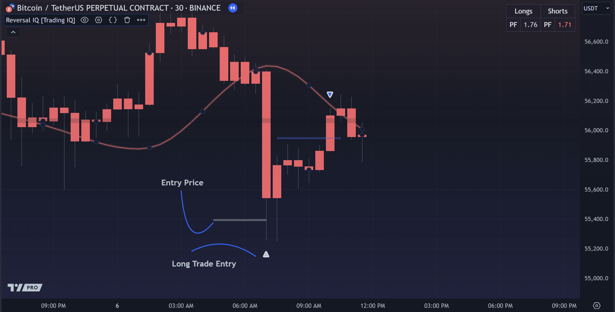This screenshot has width=615, height=312.
Task: Open more options three-dots menu for indicator
Action: pos(141,20)
